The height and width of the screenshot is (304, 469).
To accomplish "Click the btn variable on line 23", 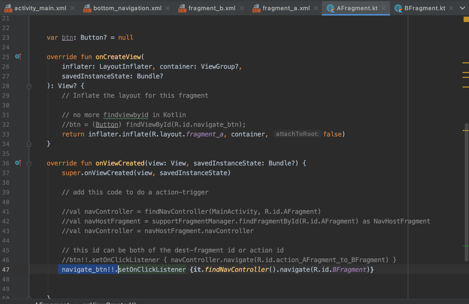I will click(x=67, y=38).
